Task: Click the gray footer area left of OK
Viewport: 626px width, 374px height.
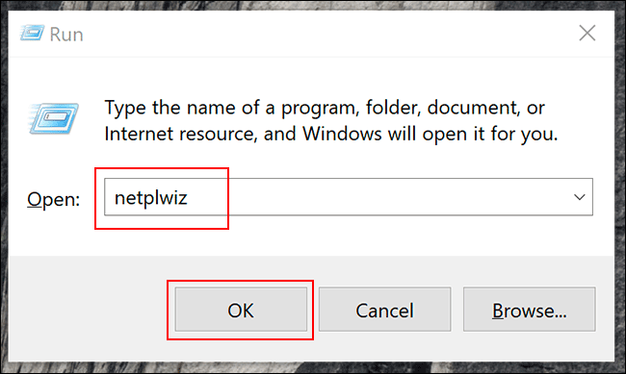Action: 88,310
